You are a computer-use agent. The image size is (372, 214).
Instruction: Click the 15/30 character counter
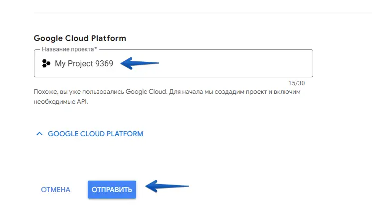296,83
